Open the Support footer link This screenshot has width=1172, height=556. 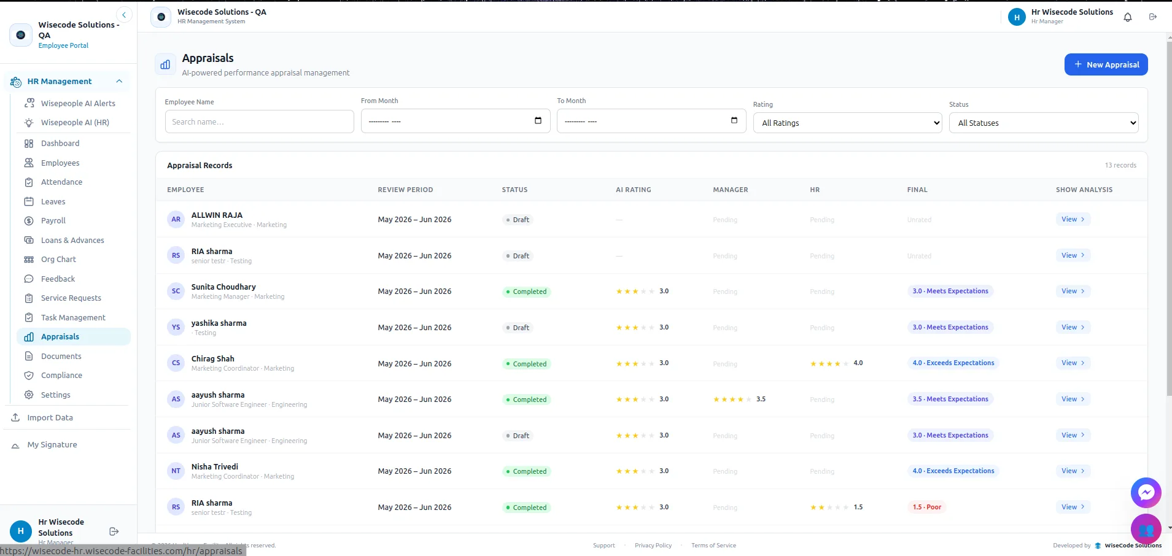pos(603,545)
